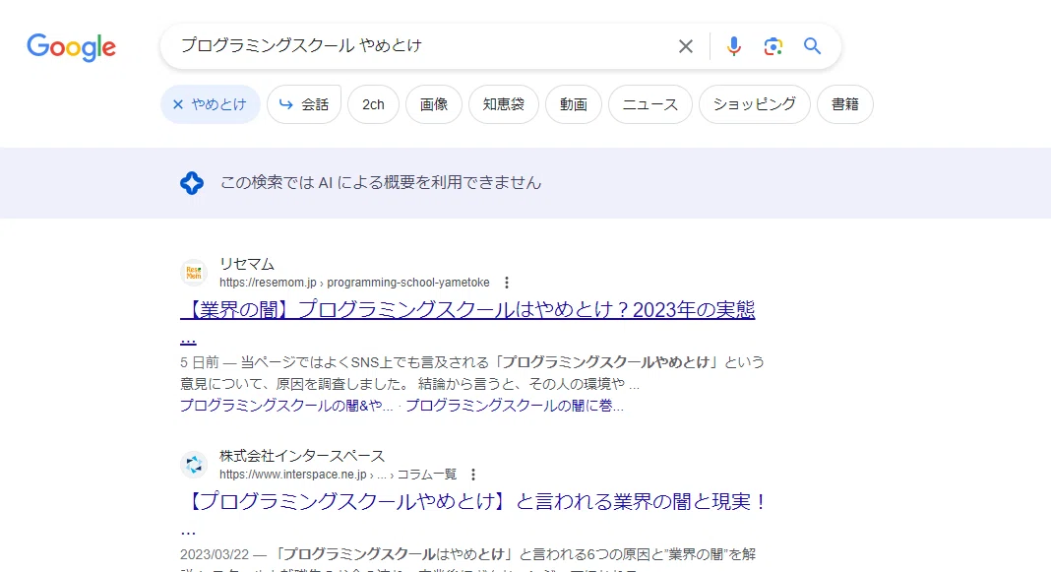The height and width of the screenshot is (572, 1051).
Task: Click the interspace.ne.jp URL breadcrumb
Action: click(x=338, y=475)
